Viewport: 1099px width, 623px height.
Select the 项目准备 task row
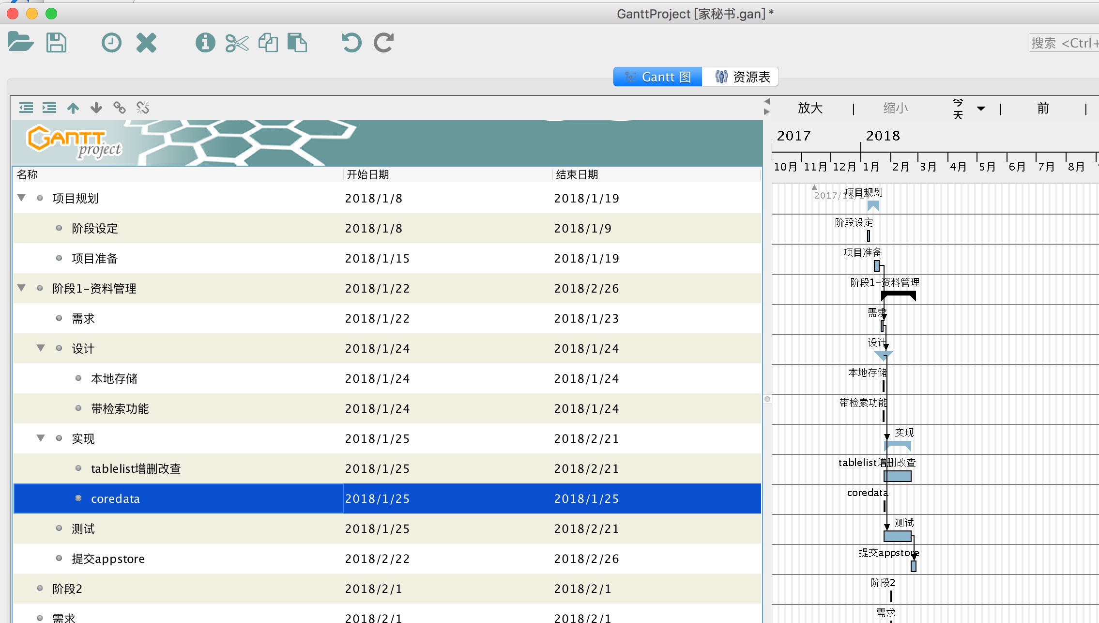click(387, 258)
